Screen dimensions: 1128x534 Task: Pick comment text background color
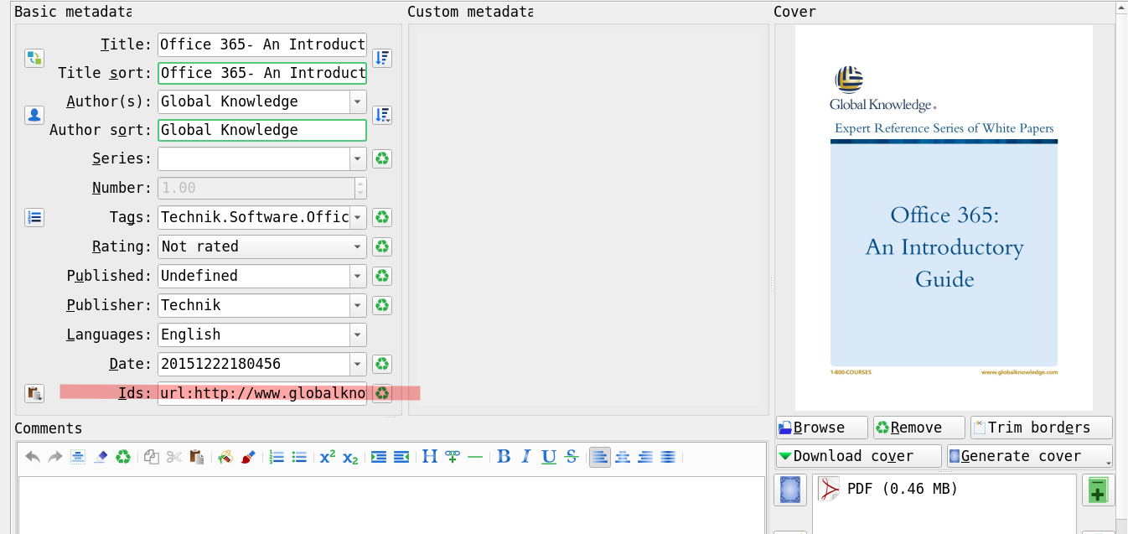pos(225,457)
